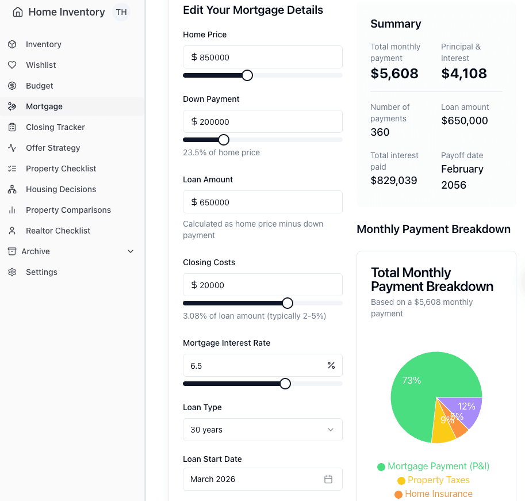Image resolution: width=525 pixels, height=501 pixels.
Task: Open the Property Checklist page
Action: [61, 169]
